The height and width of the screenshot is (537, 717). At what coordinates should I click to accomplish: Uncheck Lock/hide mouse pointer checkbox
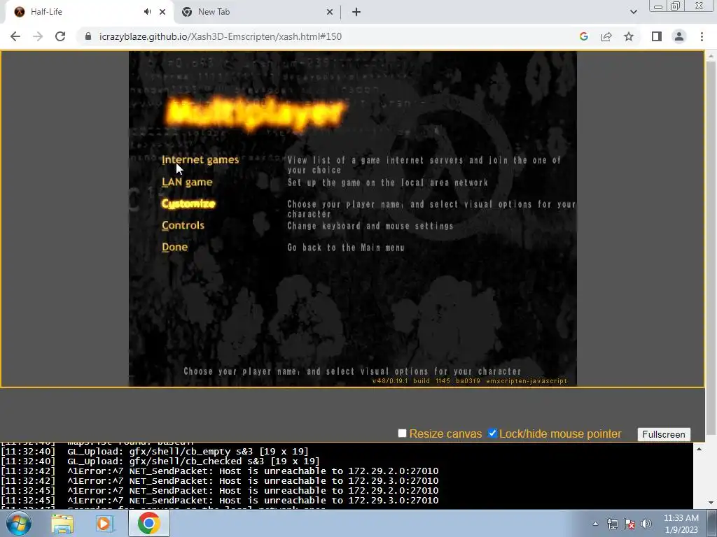(492, 434)
